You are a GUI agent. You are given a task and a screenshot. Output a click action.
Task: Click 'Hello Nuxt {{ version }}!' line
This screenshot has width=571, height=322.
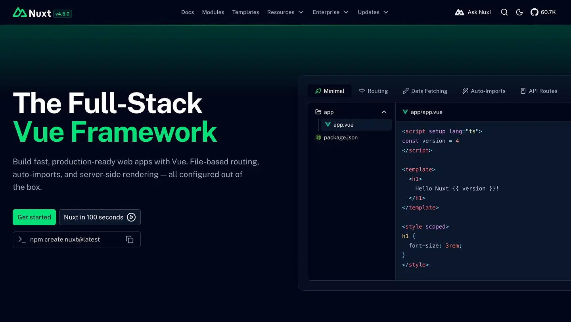coord(457,189)
